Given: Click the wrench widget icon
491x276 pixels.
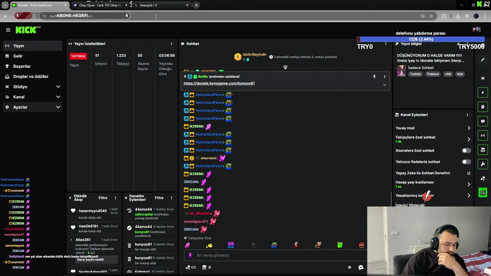Looking at the screenshot, I should tap(483, 164).
